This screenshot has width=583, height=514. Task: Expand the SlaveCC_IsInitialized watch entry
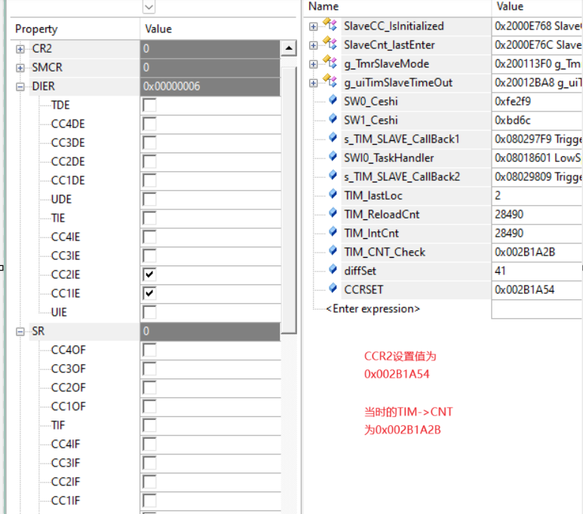point(313,27)
